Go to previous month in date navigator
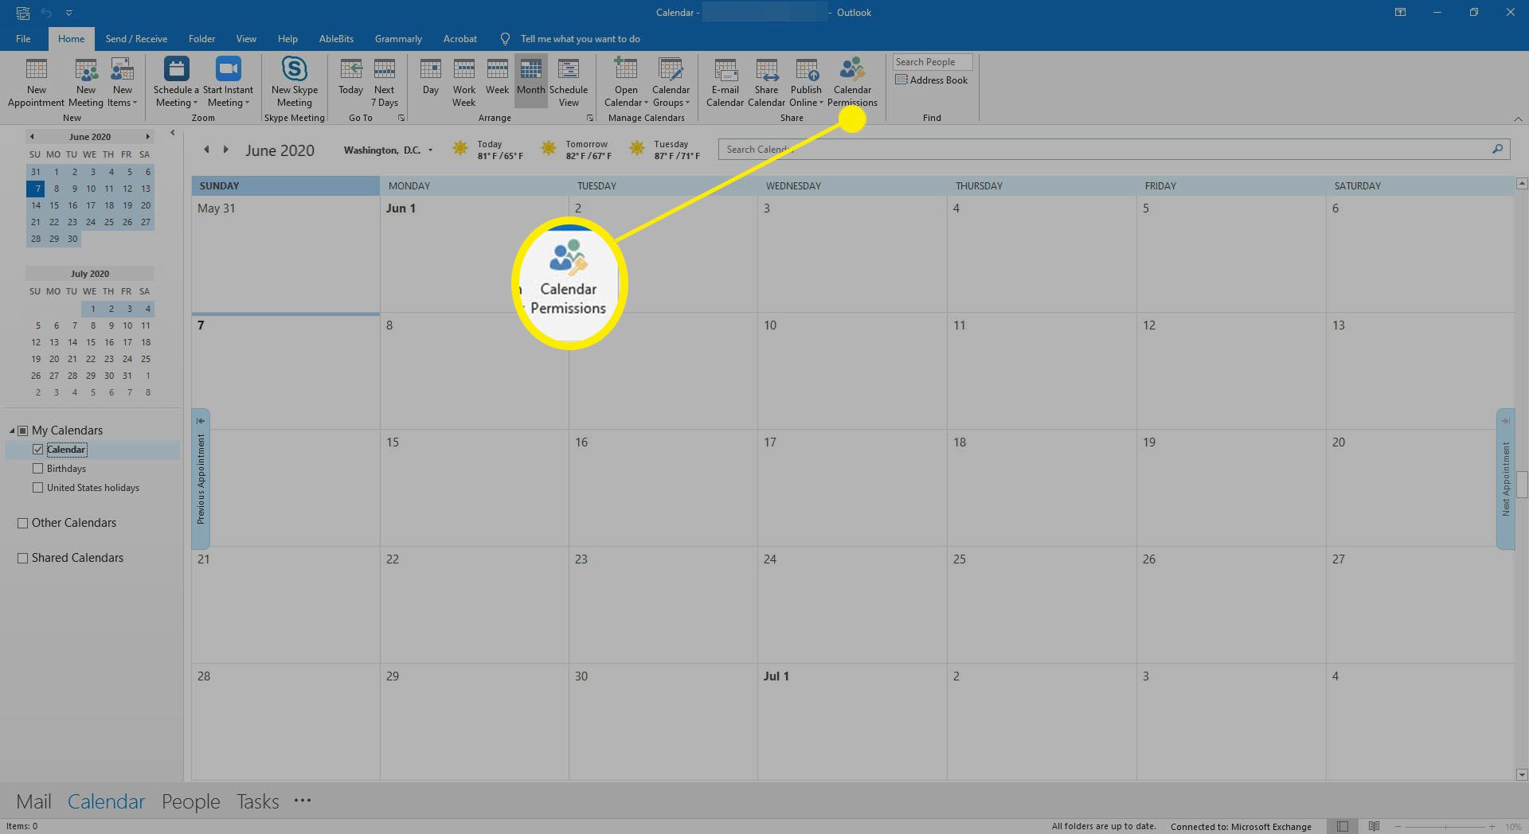1529x834 pixels. click(31, 137)
